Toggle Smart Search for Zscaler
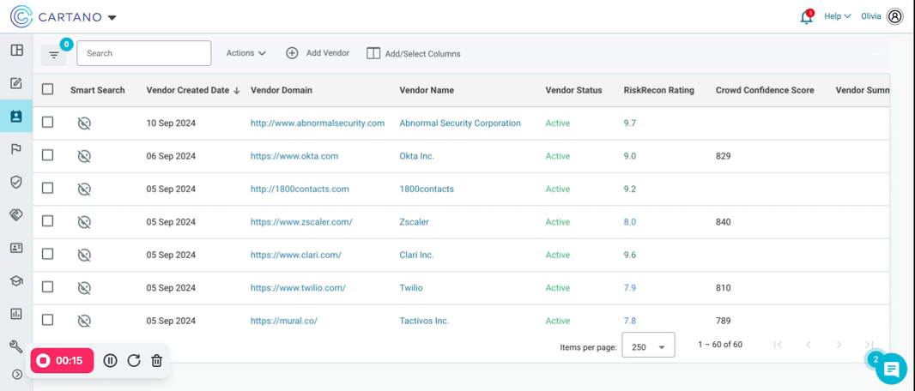Viewport: 915px width, 391px height. point(84,222)
